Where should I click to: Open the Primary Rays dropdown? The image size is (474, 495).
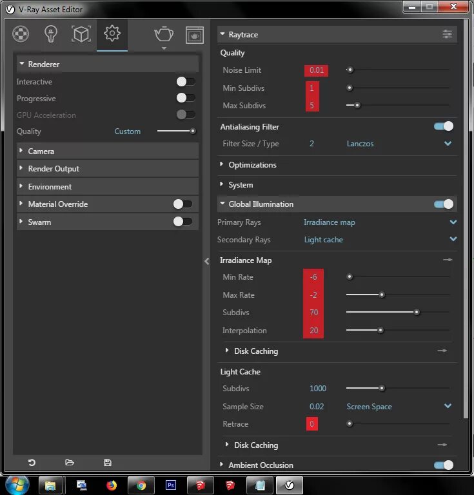(380, 222)
